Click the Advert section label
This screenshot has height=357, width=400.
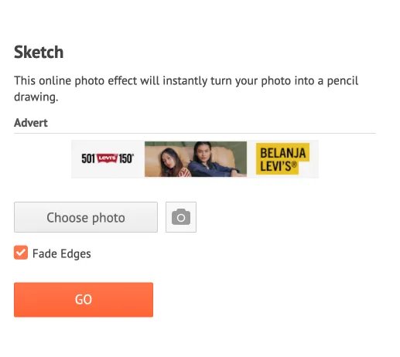click(x=31, y=123)
